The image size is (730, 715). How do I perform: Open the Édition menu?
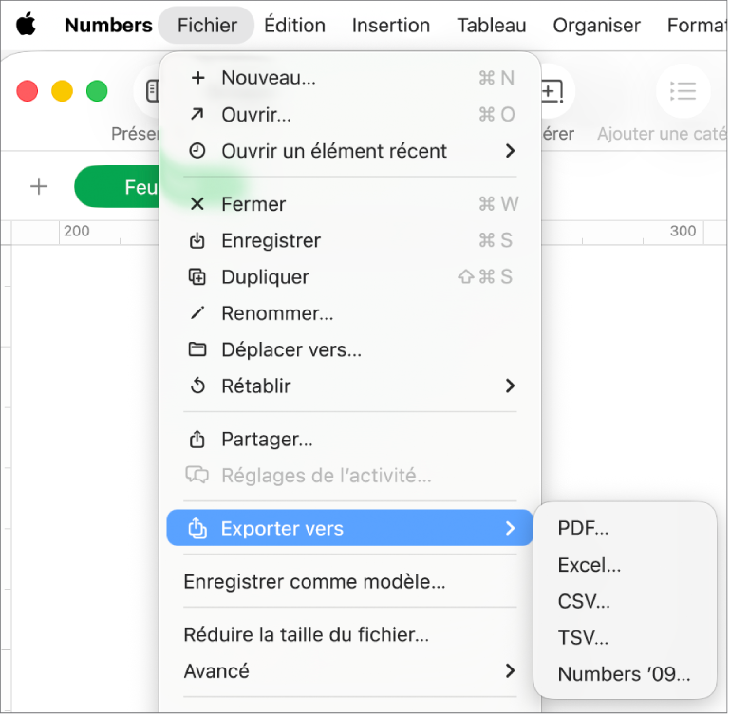[294, 25]
